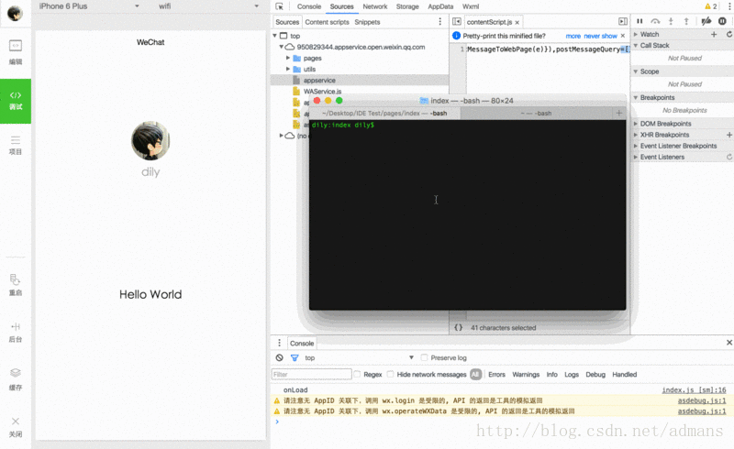The height and width of the screenshot is (449, 734).
Task: Toggle Hide network messages checkbox
Action: tap(391, 374)
